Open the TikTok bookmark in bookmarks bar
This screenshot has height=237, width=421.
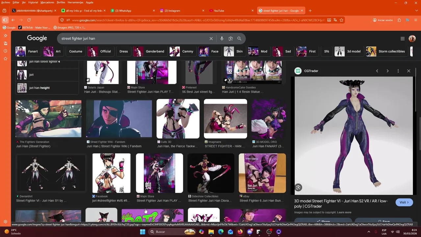(x=35, y=28)
